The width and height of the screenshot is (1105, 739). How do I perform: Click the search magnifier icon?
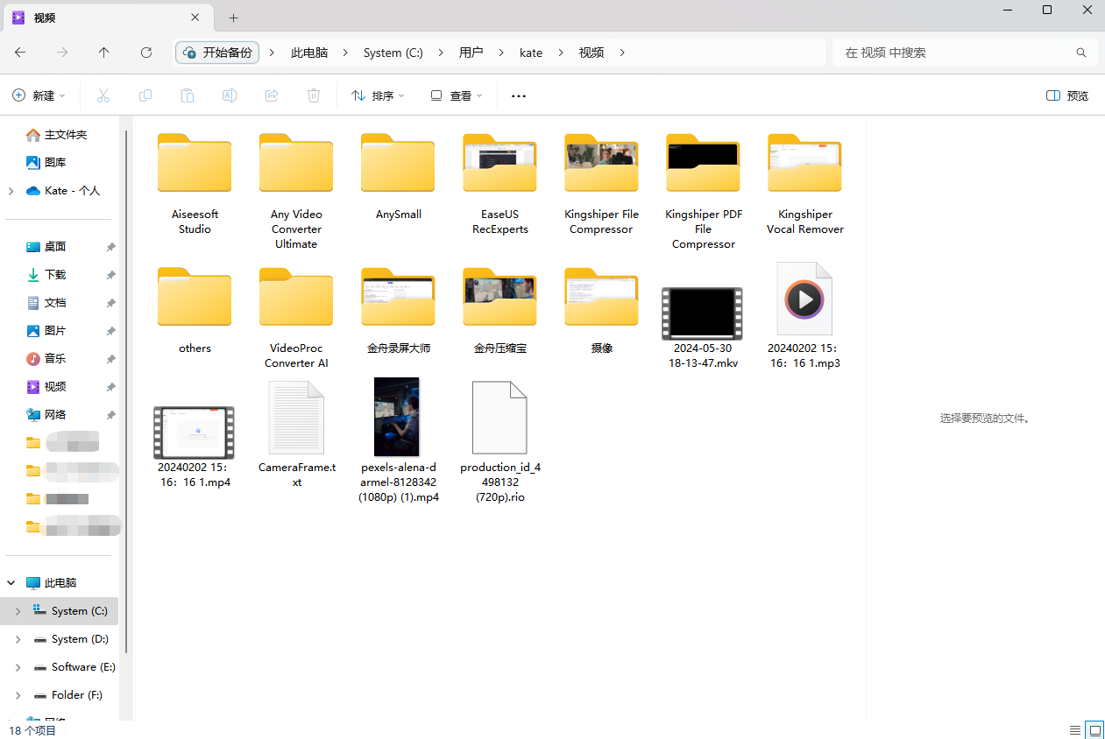[1081, 53]
